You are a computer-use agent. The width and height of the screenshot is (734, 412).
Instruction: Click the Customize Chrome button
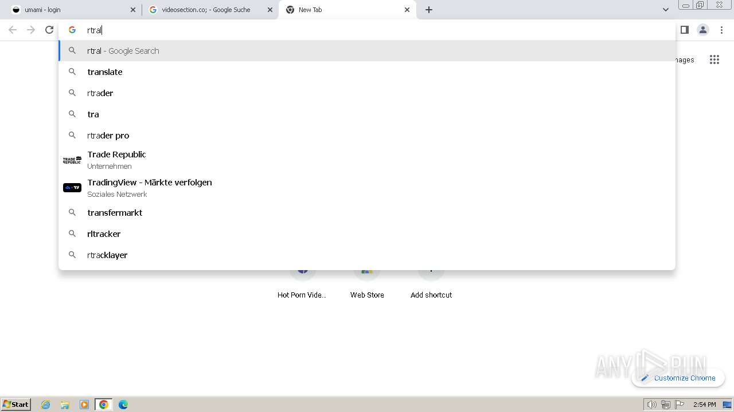678,378
